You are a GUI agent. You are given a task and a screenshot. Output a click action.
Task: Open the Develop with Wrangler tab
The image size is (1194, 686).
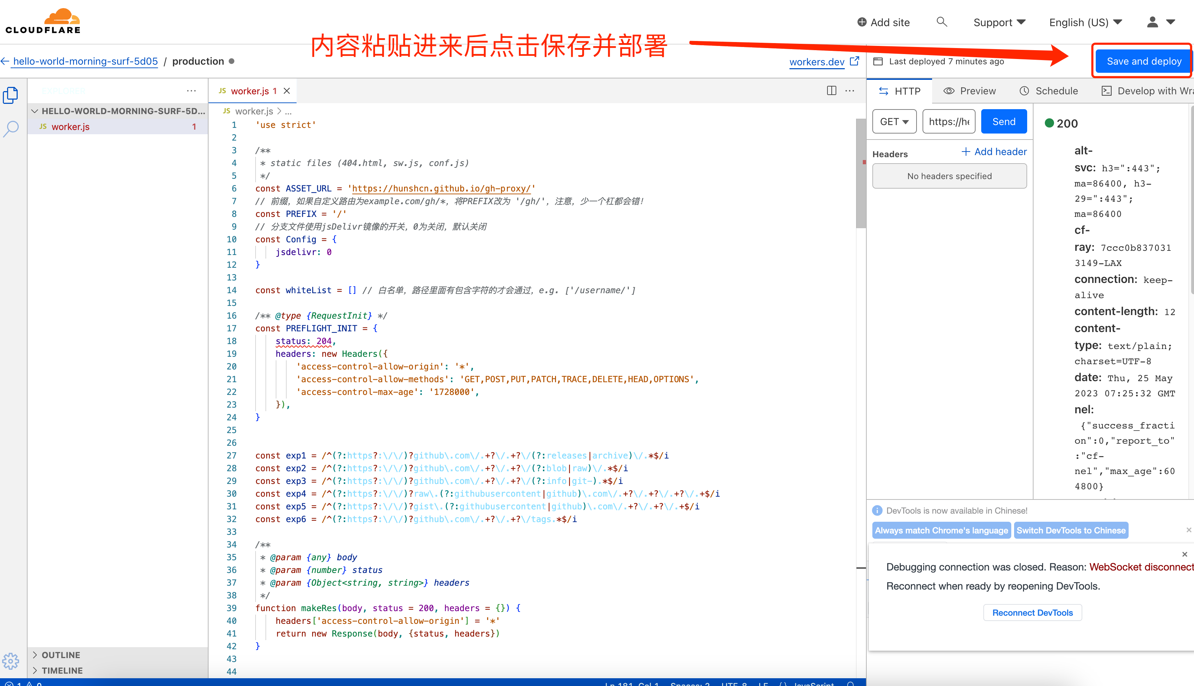(1147, 91)
